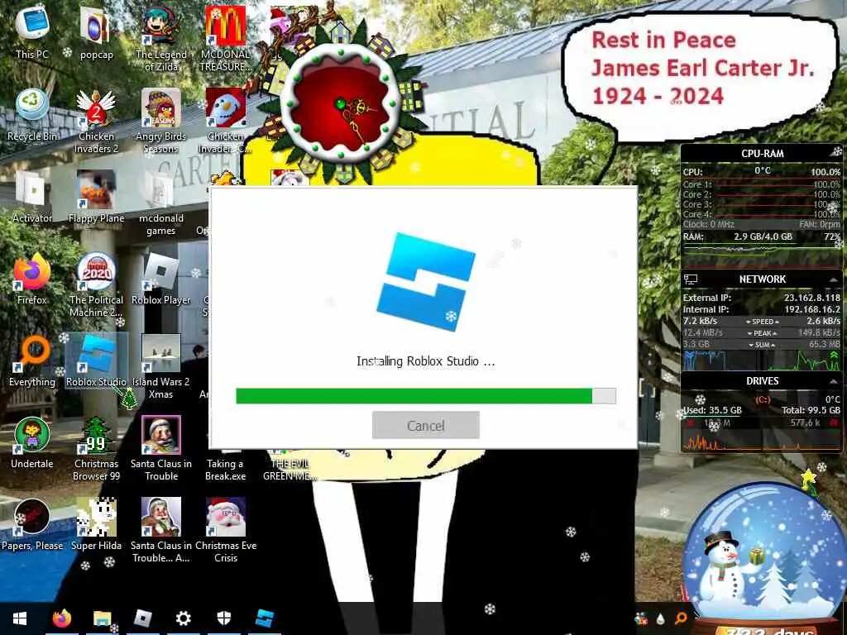The height and width of the screenshot is (635, 847).
Task: Select Christmas Eve Crisis shortcut
Action: pos(226,530)
